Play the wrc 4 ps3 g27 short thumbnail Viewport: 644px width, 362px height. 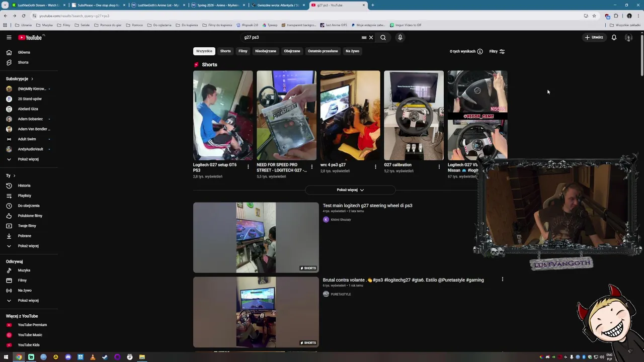pos(350,115)
